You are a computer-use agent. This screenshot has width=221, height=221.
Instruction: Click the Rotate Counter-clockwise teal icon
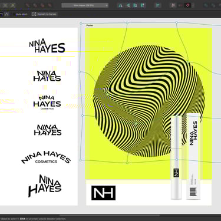[x=135, y=5]
